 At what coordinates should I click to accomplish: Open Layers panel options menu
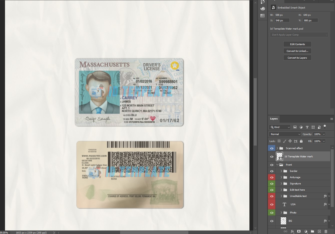tap(331, 119)
